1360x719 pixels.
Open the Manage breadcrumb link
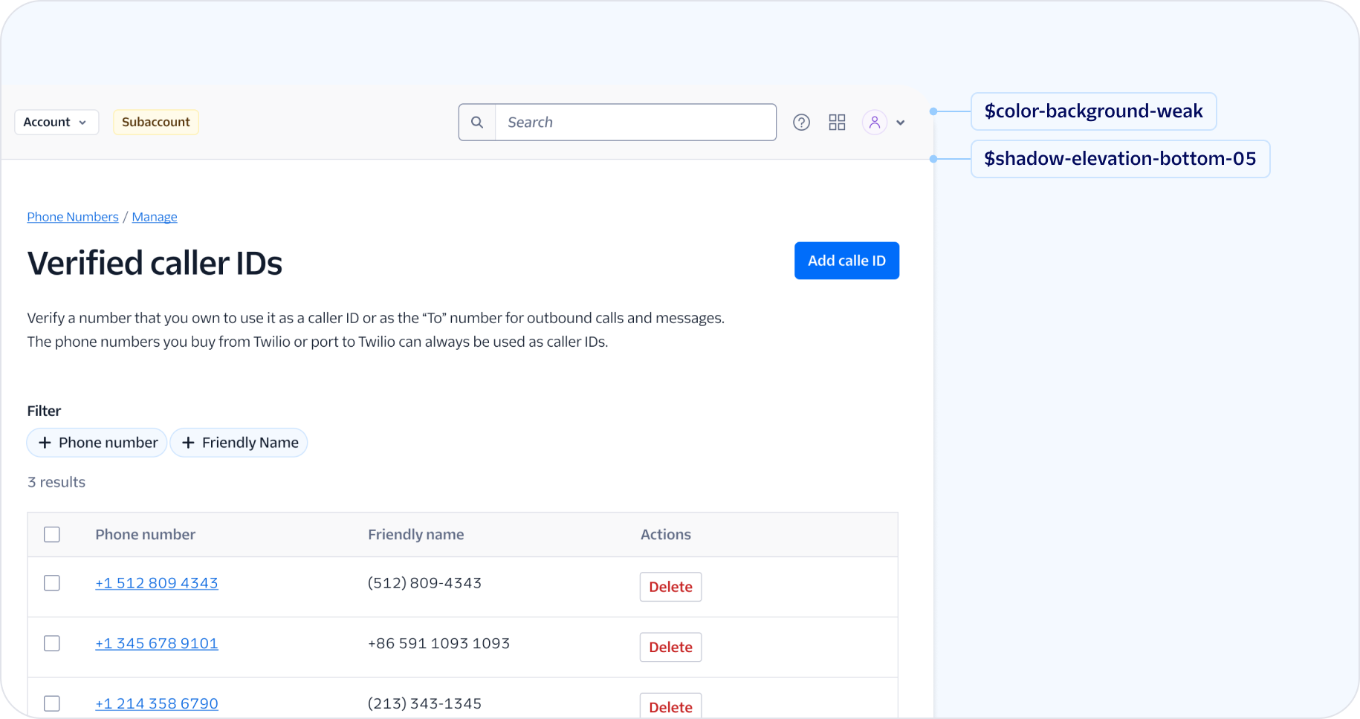[x=155, y=217]
